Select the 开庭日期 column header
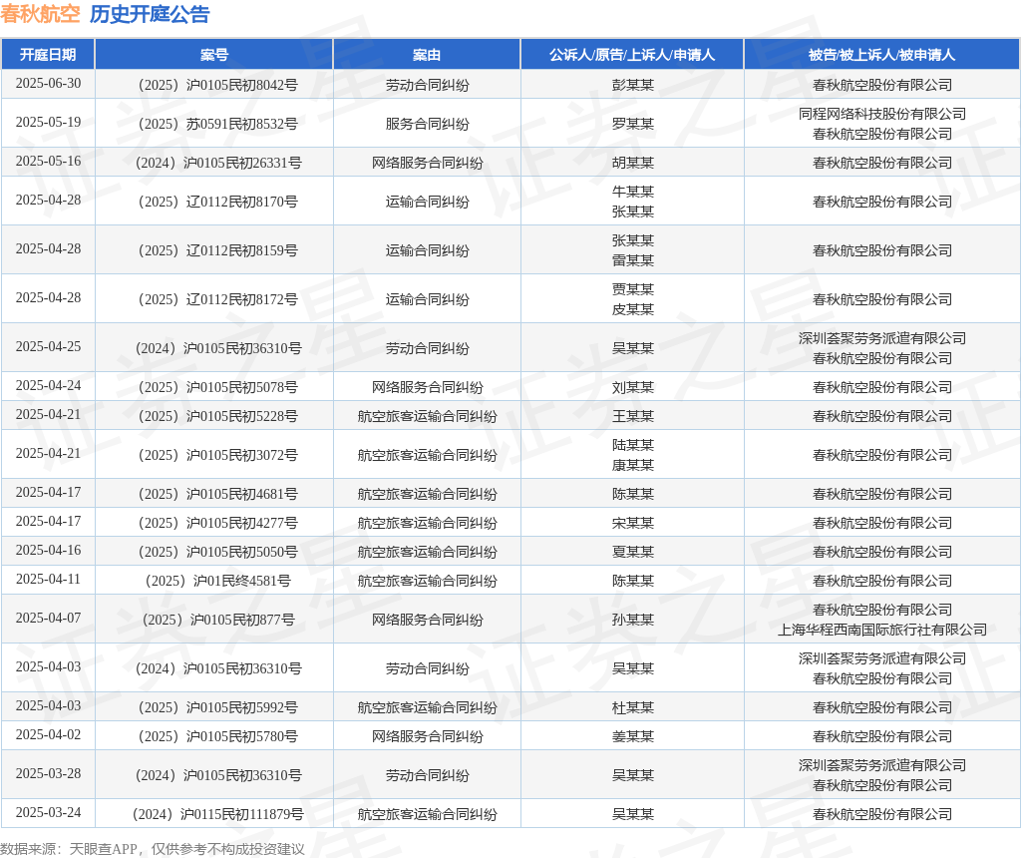This screenshot has width=1021, height=858. pyautogui.click(x=48, y=55)
